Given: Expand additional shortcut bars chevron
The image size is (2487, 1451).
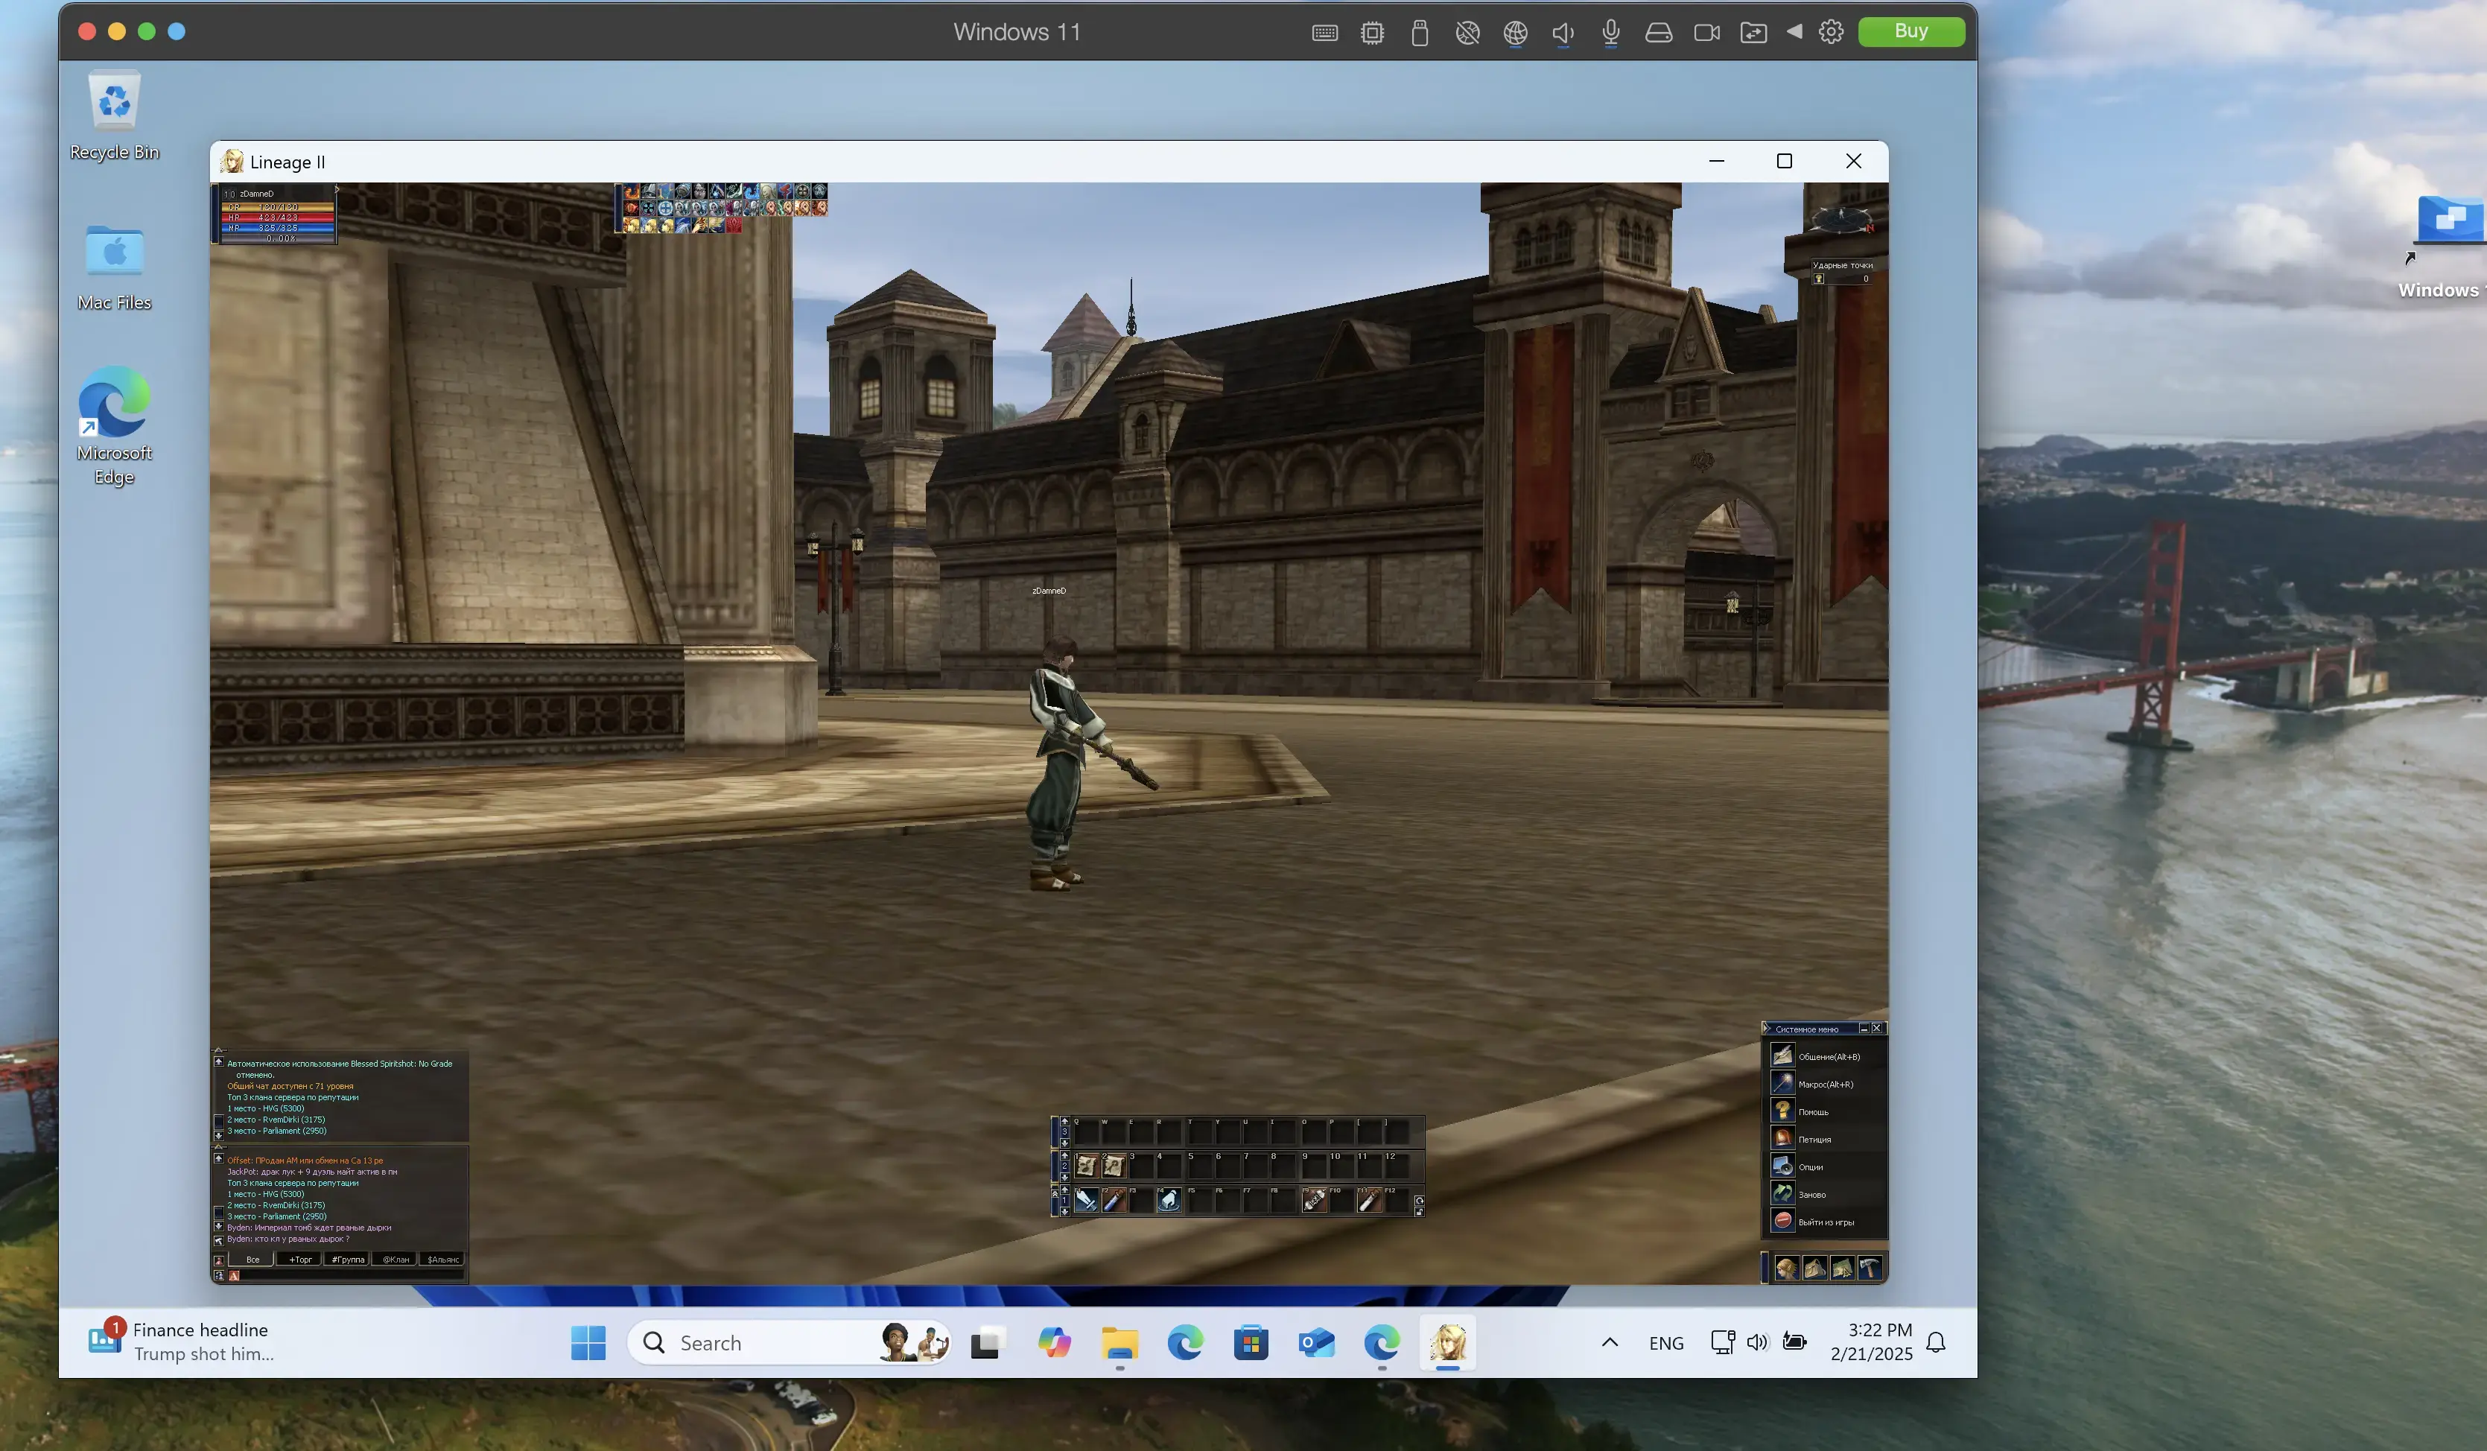Looking at the screenshot, I should point(1055,1193).
